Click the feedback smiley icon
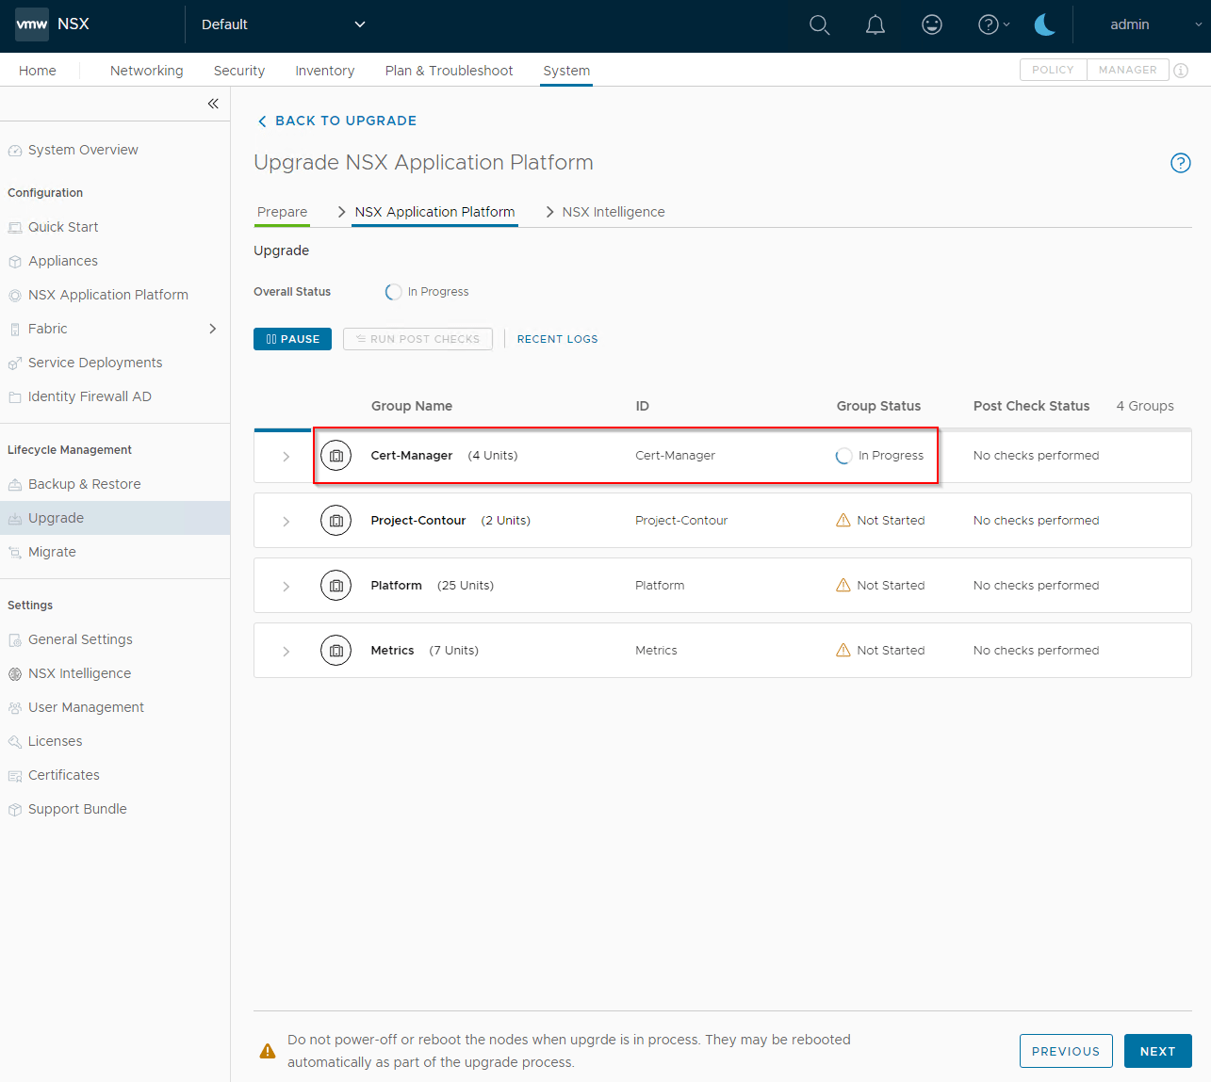This screenshot has height=1082, width=1211. 932,25
